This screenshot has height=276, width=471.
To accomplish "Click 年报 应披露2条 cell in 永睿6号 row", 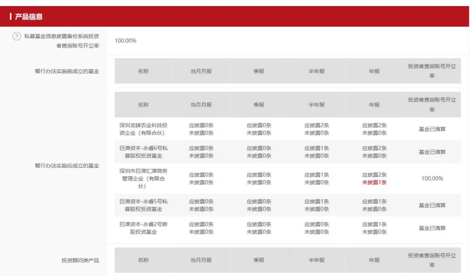I will pyautogui.click(x=374, y=152).
